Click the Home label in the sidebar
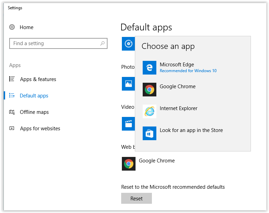Viewport: 269px width, 213px height. click(x=27, y=27)
